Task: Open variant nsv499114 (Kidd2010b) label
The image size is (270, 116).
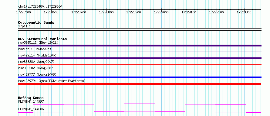Action: pyautogui.click(x=37, y=55)
